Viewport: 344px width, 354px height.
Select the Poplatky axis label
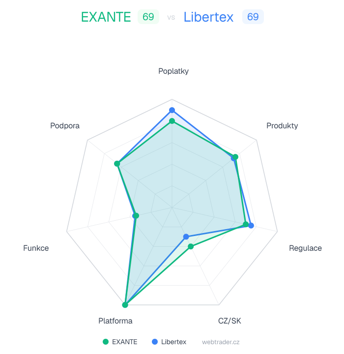(x=173, y=71)
